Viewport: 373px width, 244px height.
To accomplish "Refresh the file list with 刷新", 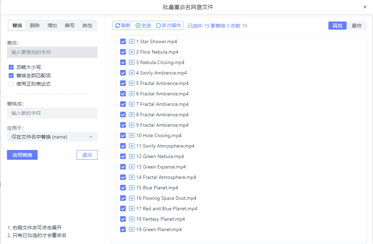I will tap(123, 25).
